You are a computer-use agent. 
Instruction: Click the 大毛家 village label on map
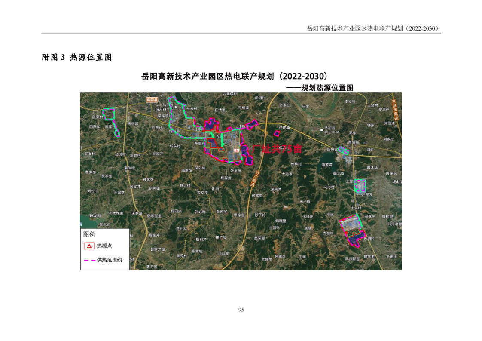tap(287, 174)
